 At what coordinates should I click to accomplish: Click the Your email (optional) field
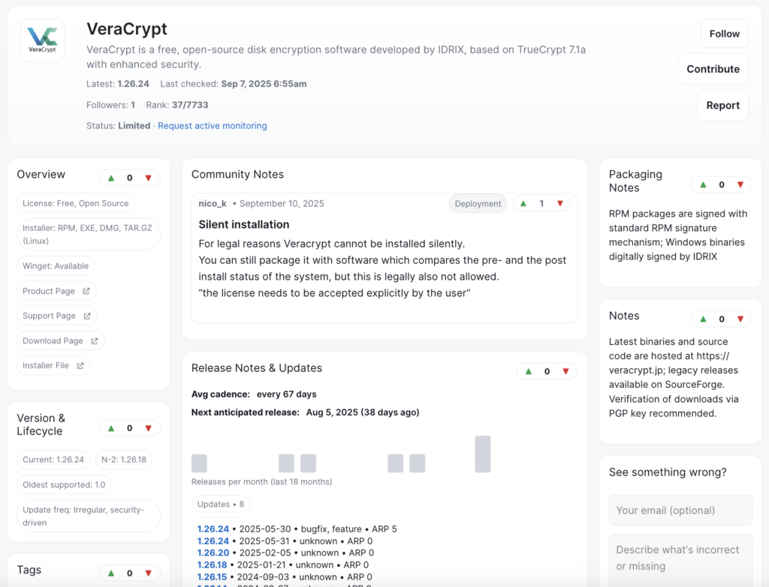click(x=680, y=510)
